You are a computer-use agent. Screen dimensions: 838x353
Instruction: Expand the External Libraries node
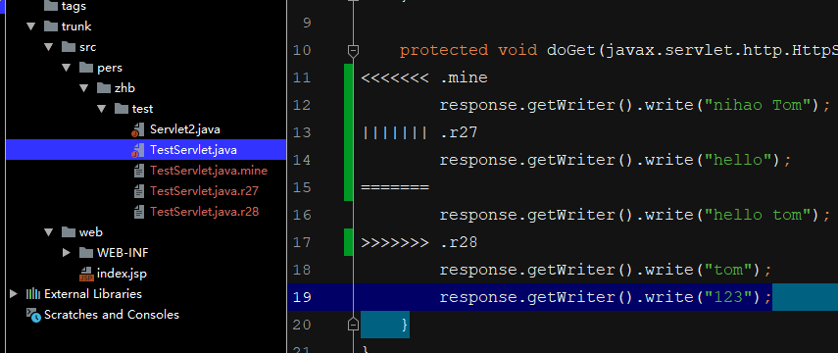pyautogui.click(x=14, y=293)
